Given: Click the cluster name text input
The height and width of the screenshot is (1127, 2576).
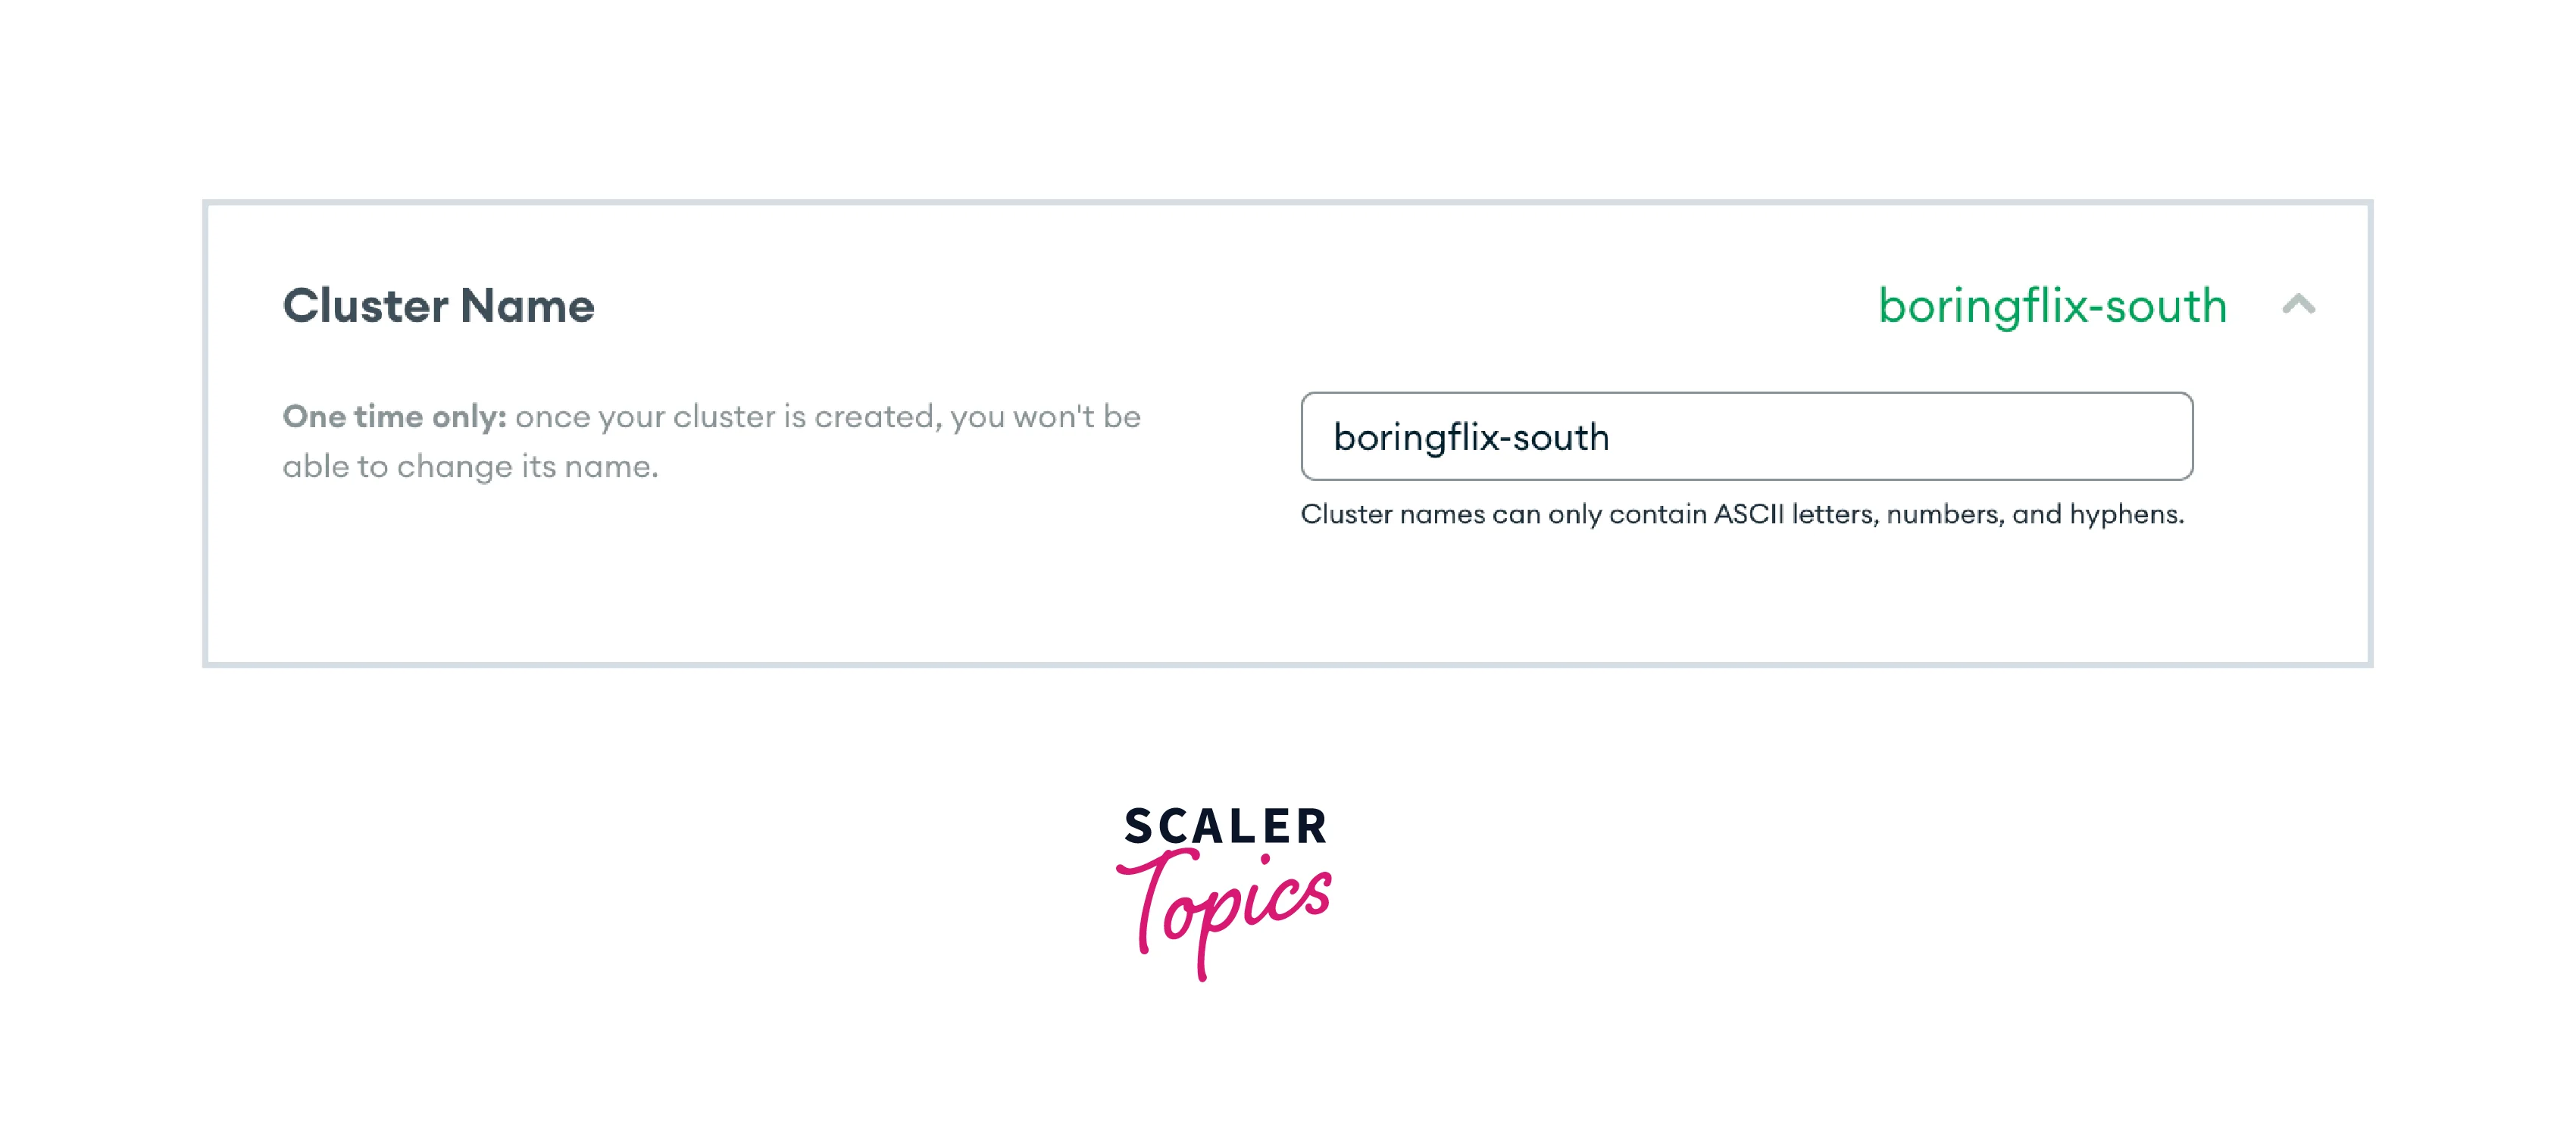Looking at the screenshot, I should pyautogui.click(x=1746, y=437).
